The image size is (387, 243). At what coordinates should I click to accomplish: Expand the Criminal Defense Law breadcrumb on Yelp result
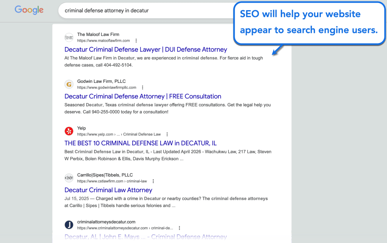pos(142,134)
